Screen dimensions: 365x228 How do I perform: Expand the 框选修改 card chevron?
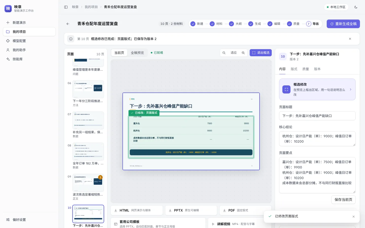point(351,89)
